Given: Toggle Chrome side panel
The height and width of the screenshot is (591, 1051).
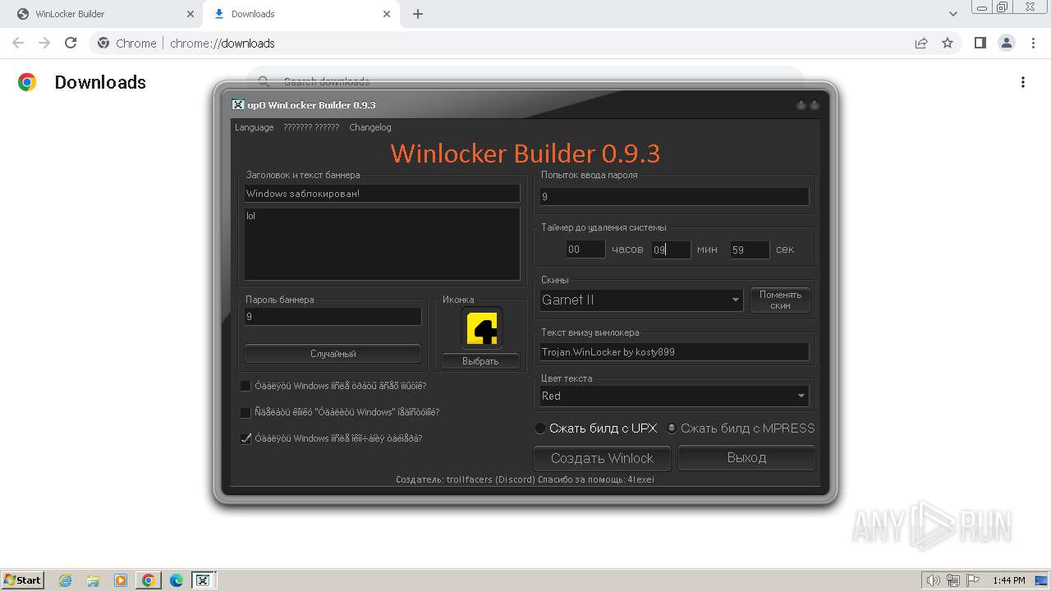Looking at the screenshot, I should (x=980, y=43).
